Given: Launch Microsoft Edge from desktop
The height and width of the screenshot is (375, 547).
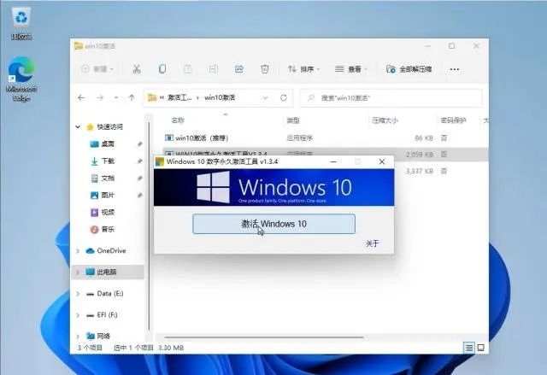Looking at the screenshot, I should coord(21,79).
